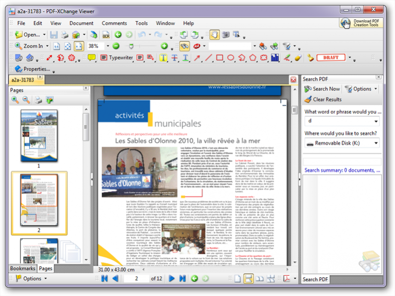Open the search Options dropdown
The height and width of the screenshot is (296, 395).
pos(362,89)
